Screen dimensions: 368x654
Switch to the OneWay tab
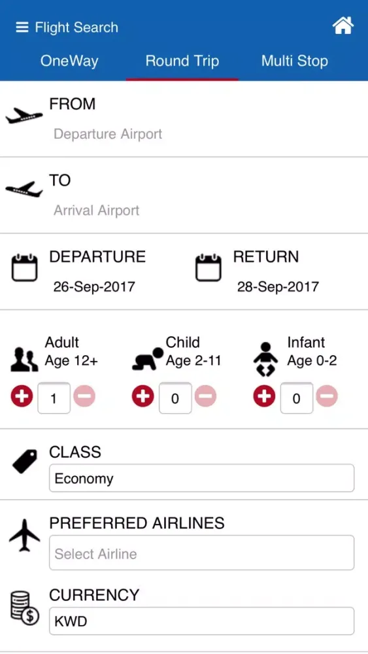[69, 61]
